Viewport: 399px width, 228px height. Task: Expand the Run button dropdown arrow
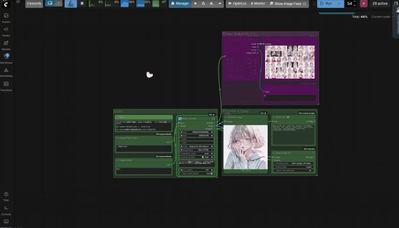click(x=339, y=4)
